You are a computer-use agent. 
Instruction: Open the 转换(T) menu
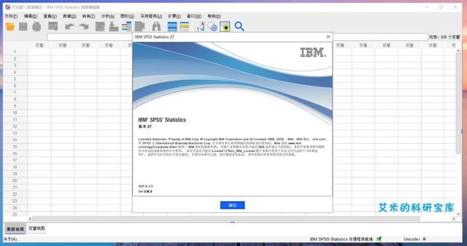click(x=89, y=16)
